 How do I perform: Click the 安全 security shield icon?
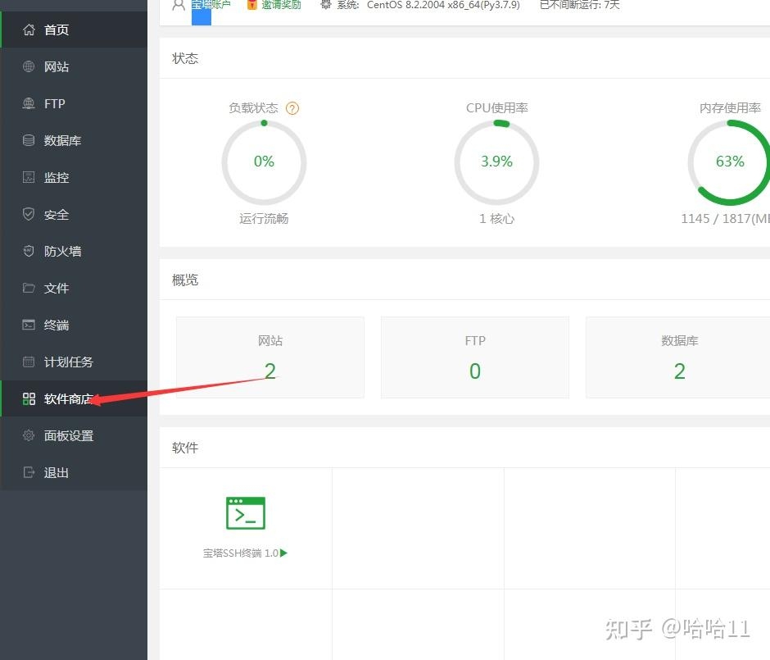click(28, 214)
